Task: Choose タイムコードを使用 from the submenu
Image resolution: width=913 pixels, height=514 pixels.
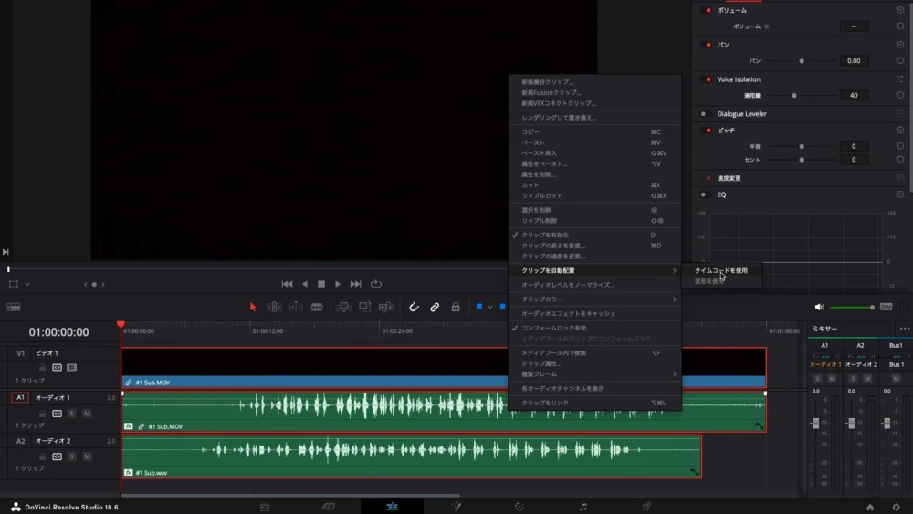Action: click(x=720, y=271)
